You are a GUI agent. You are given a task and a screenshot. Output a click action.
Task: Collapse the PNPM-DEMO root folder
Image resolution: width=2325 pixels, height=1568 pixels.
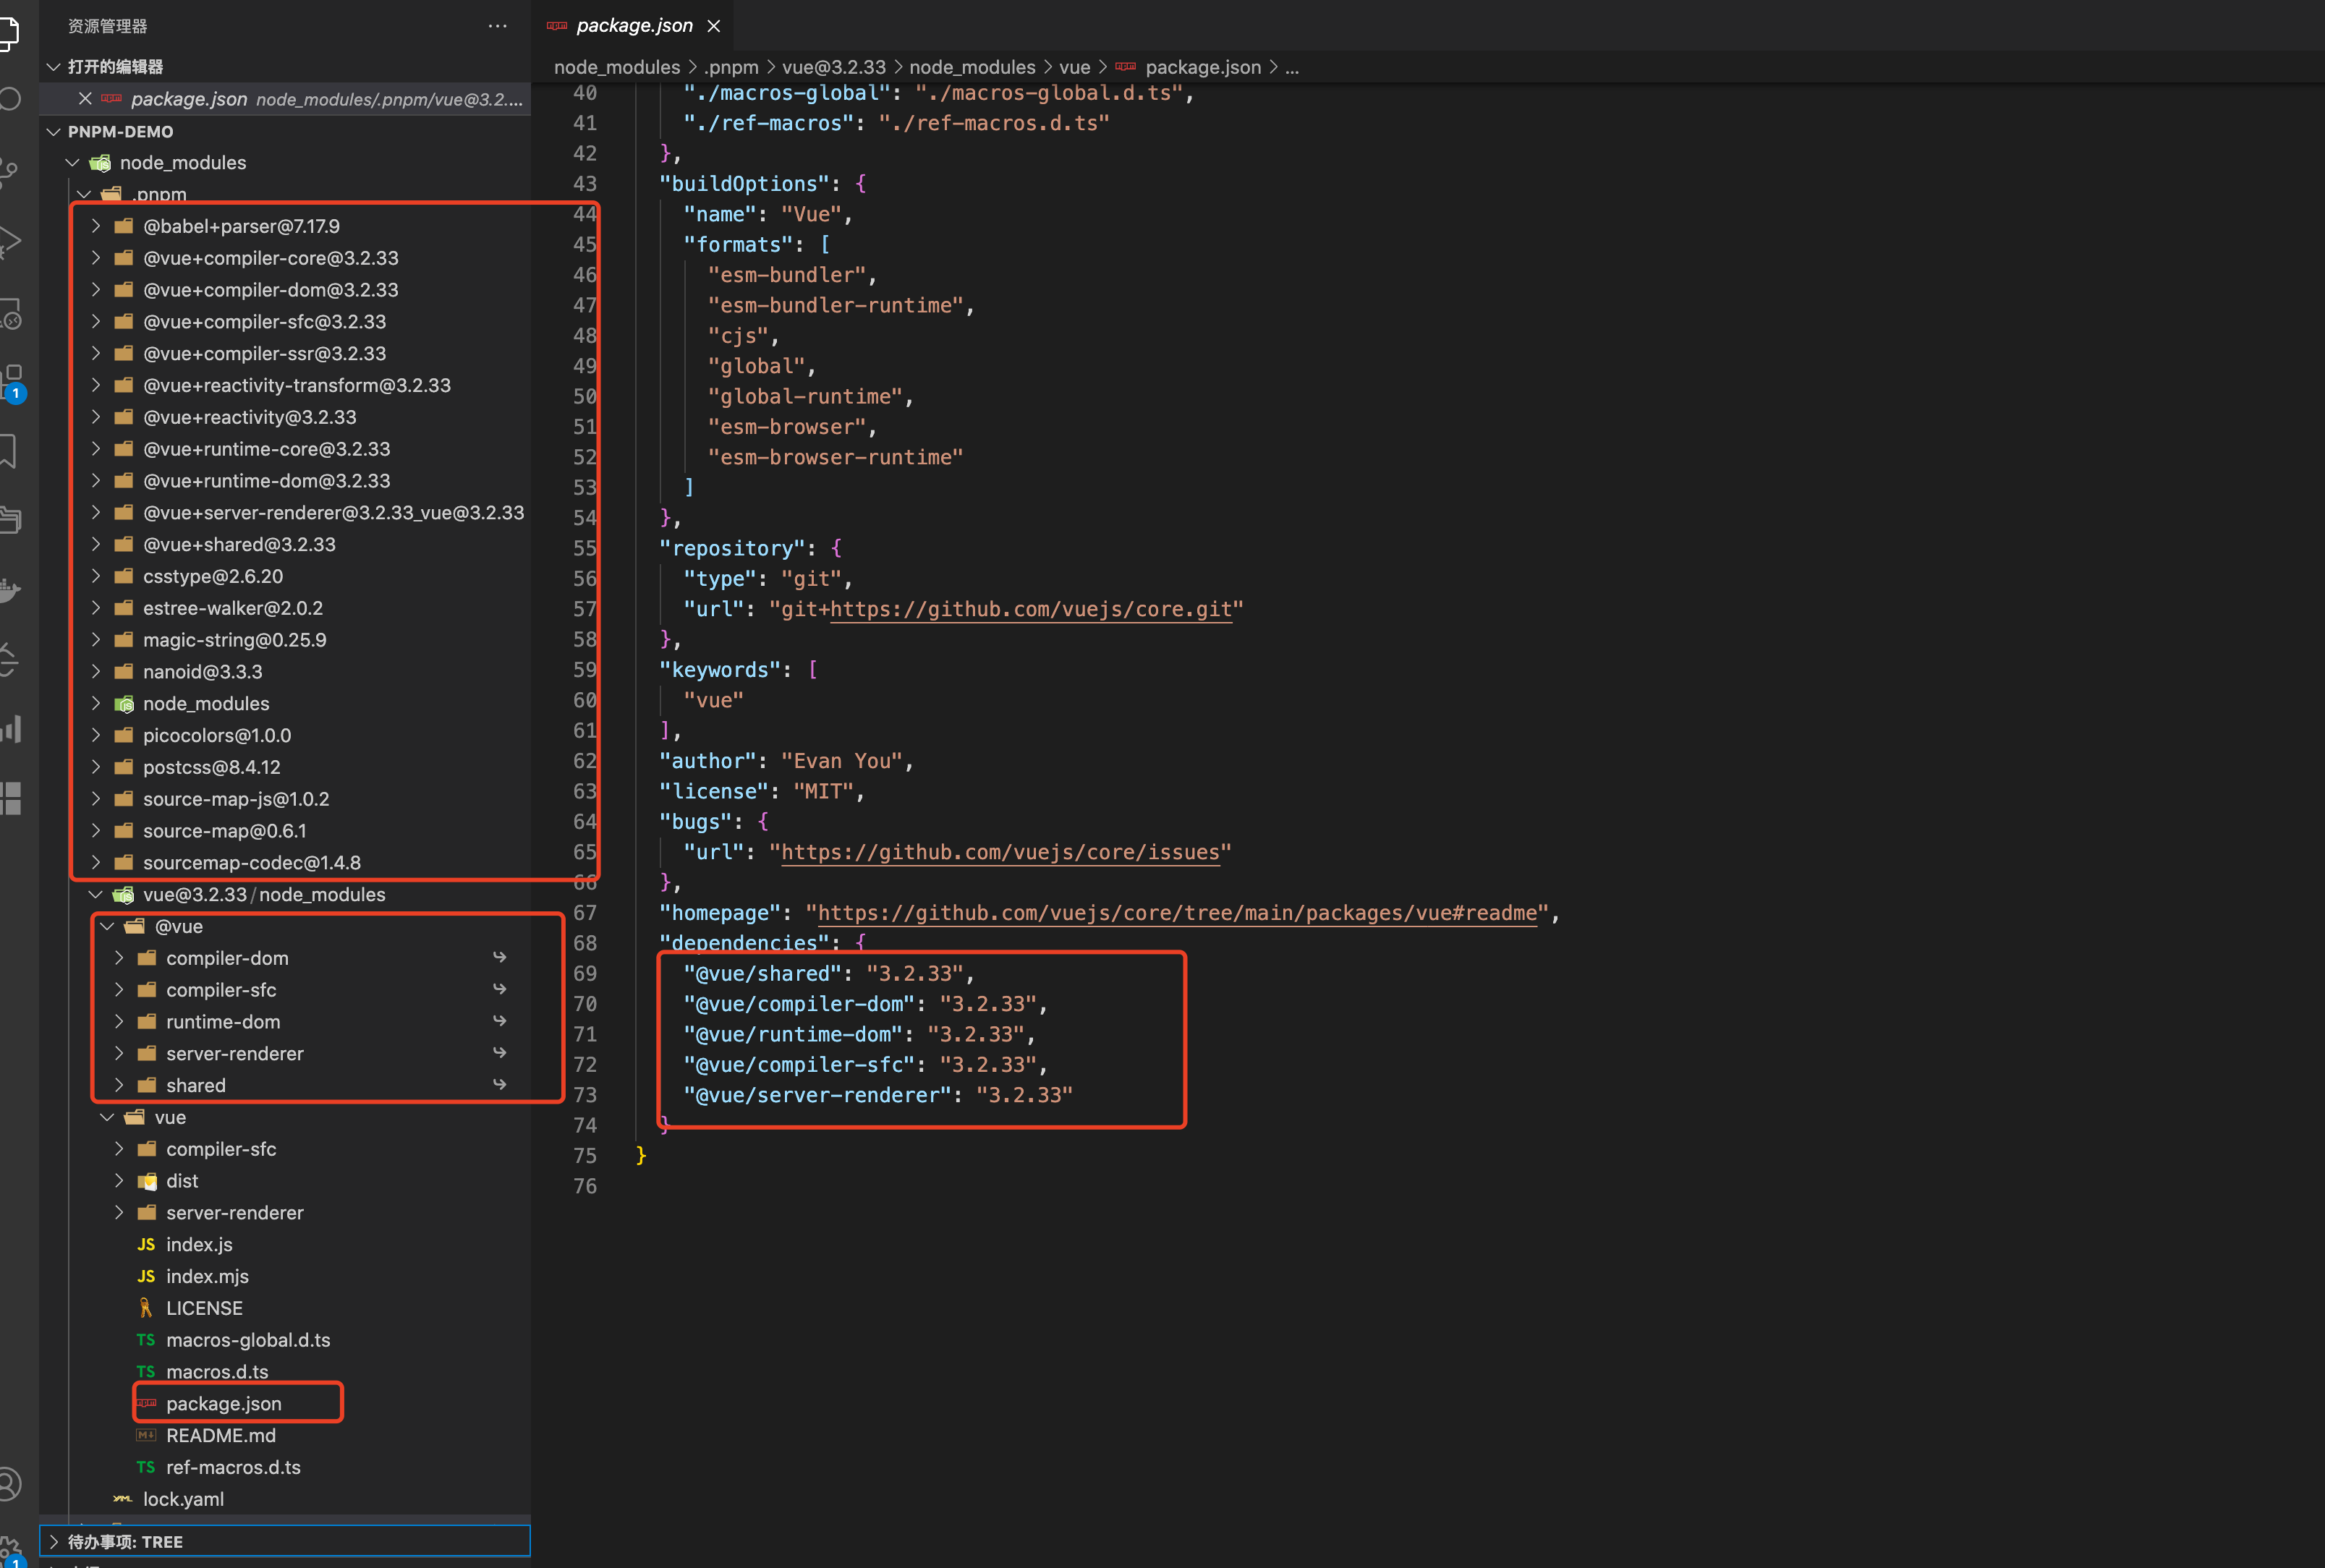click(54, 131)
